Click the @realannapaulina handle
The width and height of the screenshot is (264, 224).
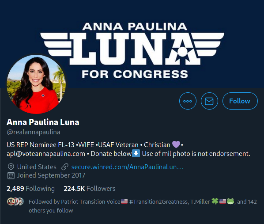pyautogui.click(x=34, y=132)
